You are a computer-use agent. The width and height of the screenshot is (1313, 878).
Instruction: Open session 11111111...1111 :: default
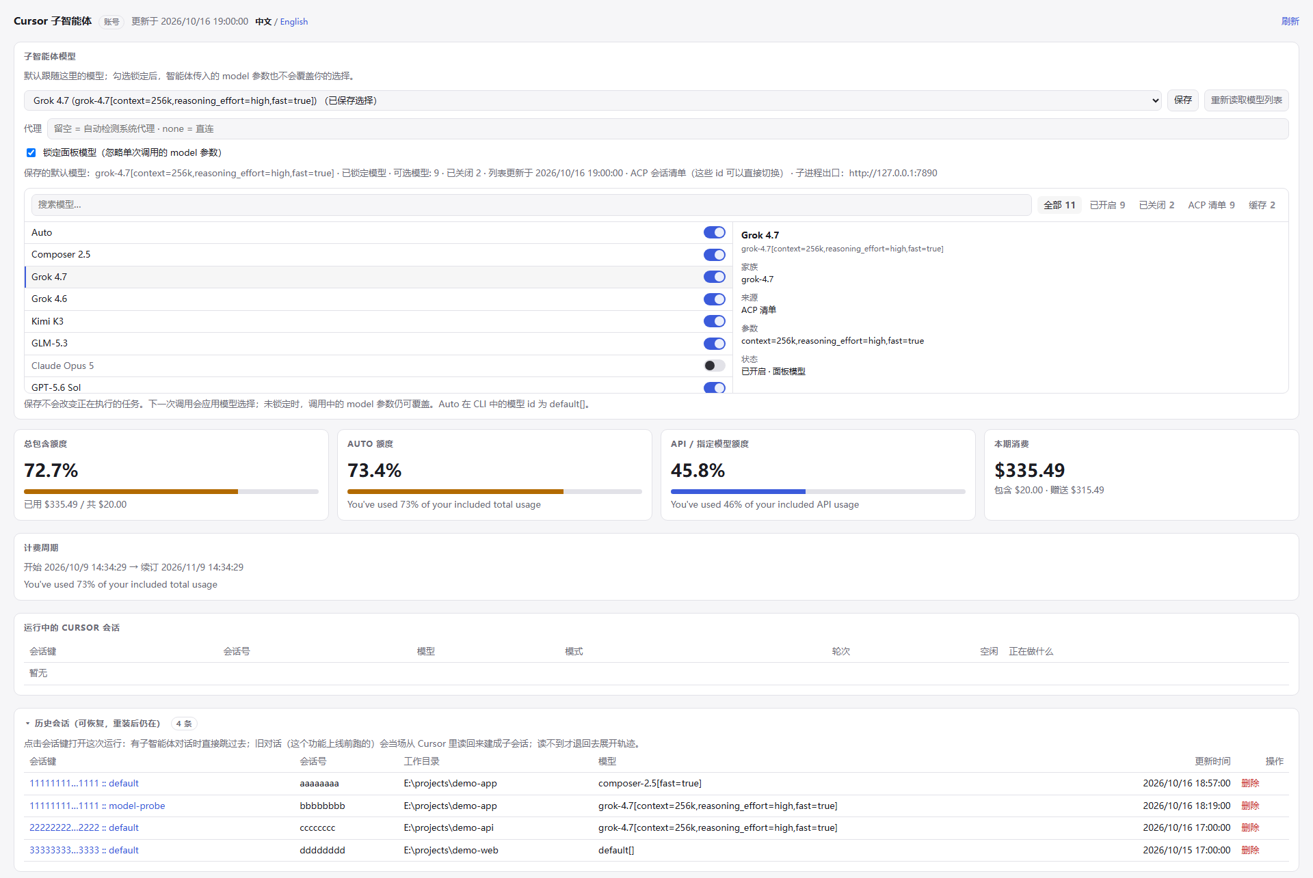click(x=84, y=783)
